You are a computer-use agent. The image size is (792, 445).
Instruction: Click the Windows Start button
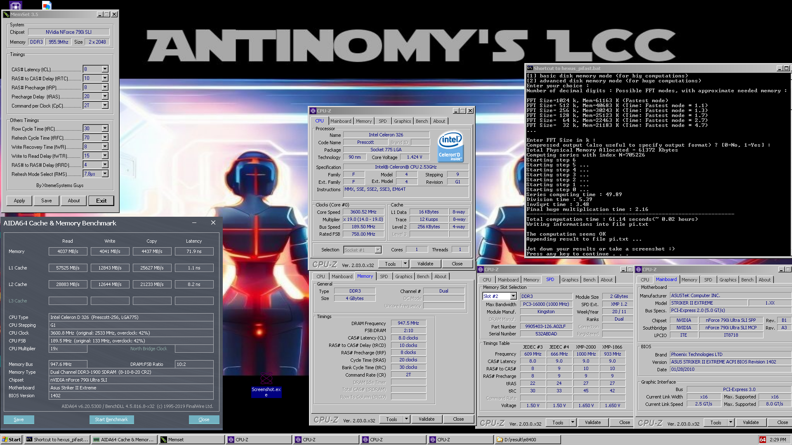(x=11, y=440)
